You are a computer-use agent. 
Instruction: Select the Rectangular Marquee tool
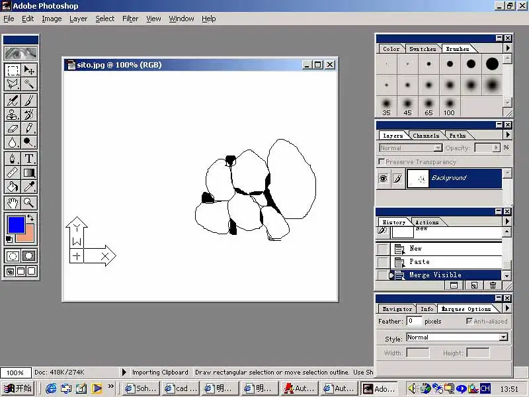pyautogui.click(x=13, y=70)
